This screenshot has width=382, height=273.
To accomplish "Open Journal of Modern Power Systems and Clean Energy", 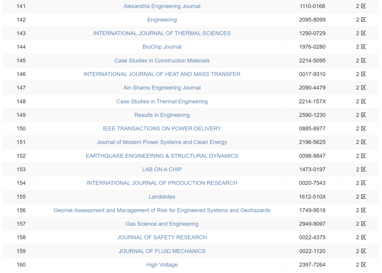I will [162, 142].
